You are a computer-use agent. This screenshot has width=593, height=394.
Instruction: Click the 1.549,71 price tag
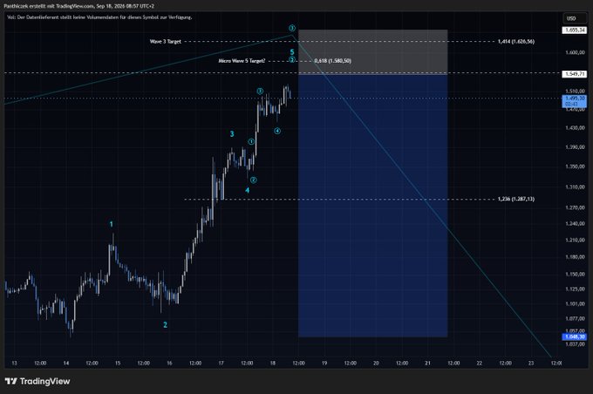(x=575, y=74)
